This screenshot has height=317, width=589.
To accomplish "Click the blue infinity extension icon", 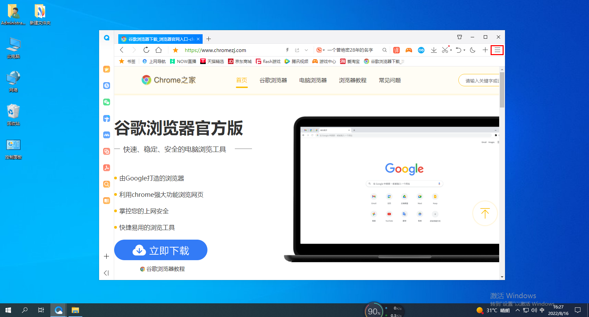I will point(421,50).
